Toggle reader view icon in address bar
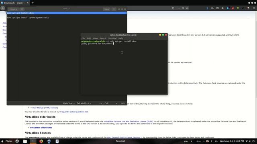This screenshot has width=257, height=144. pos(173,8)
